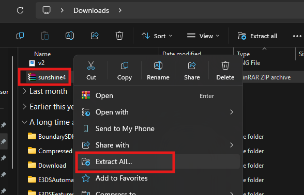Click Copy in the context menu

125,71
